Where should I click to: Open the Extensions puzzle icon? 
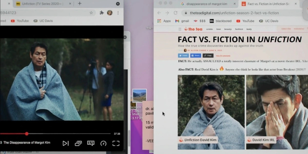[102, 13]
